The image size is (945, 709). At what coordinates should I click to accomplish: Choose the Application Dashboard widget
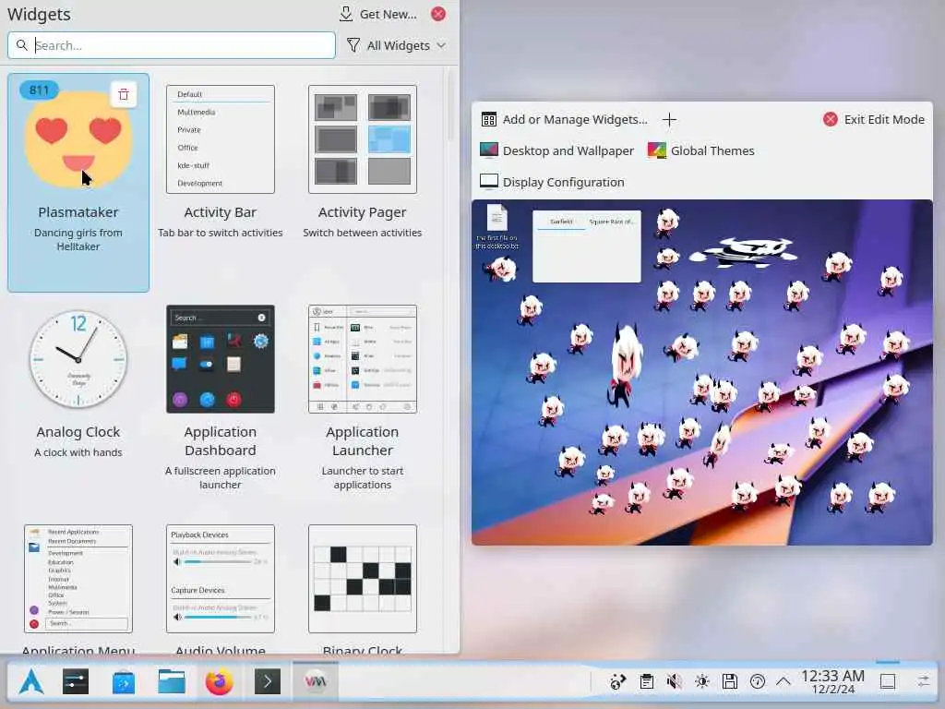(220, 359)
